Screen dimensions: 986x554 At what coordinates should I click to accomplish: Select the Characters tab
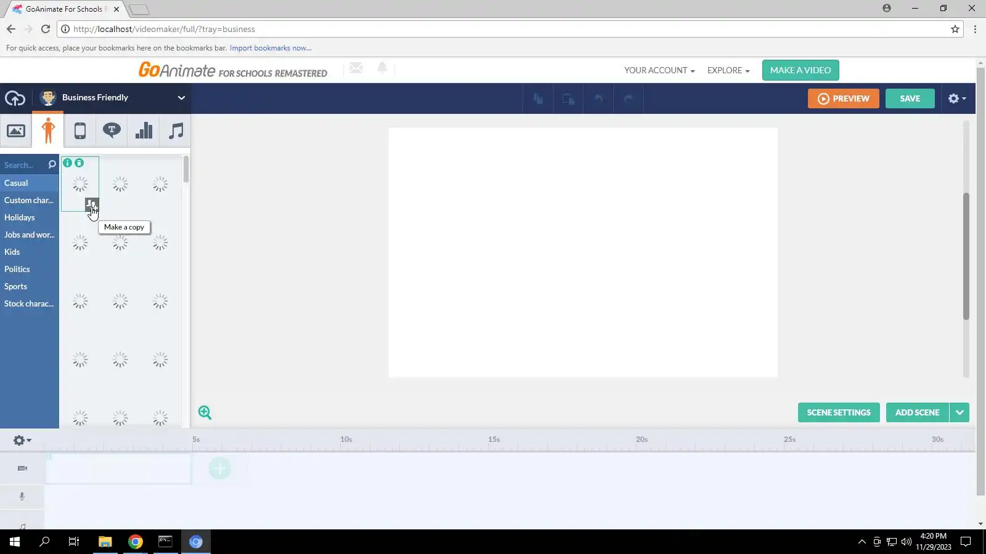point(48,130)
